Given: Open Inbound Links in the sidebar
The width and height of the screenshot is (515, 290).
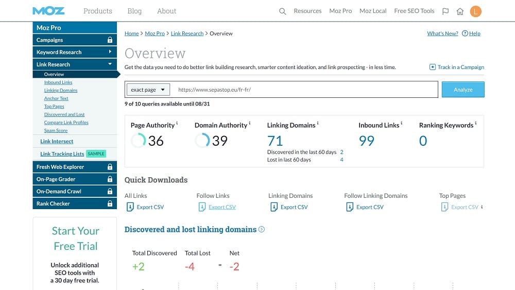Looking at the screenshot, I should click(58, 82).
